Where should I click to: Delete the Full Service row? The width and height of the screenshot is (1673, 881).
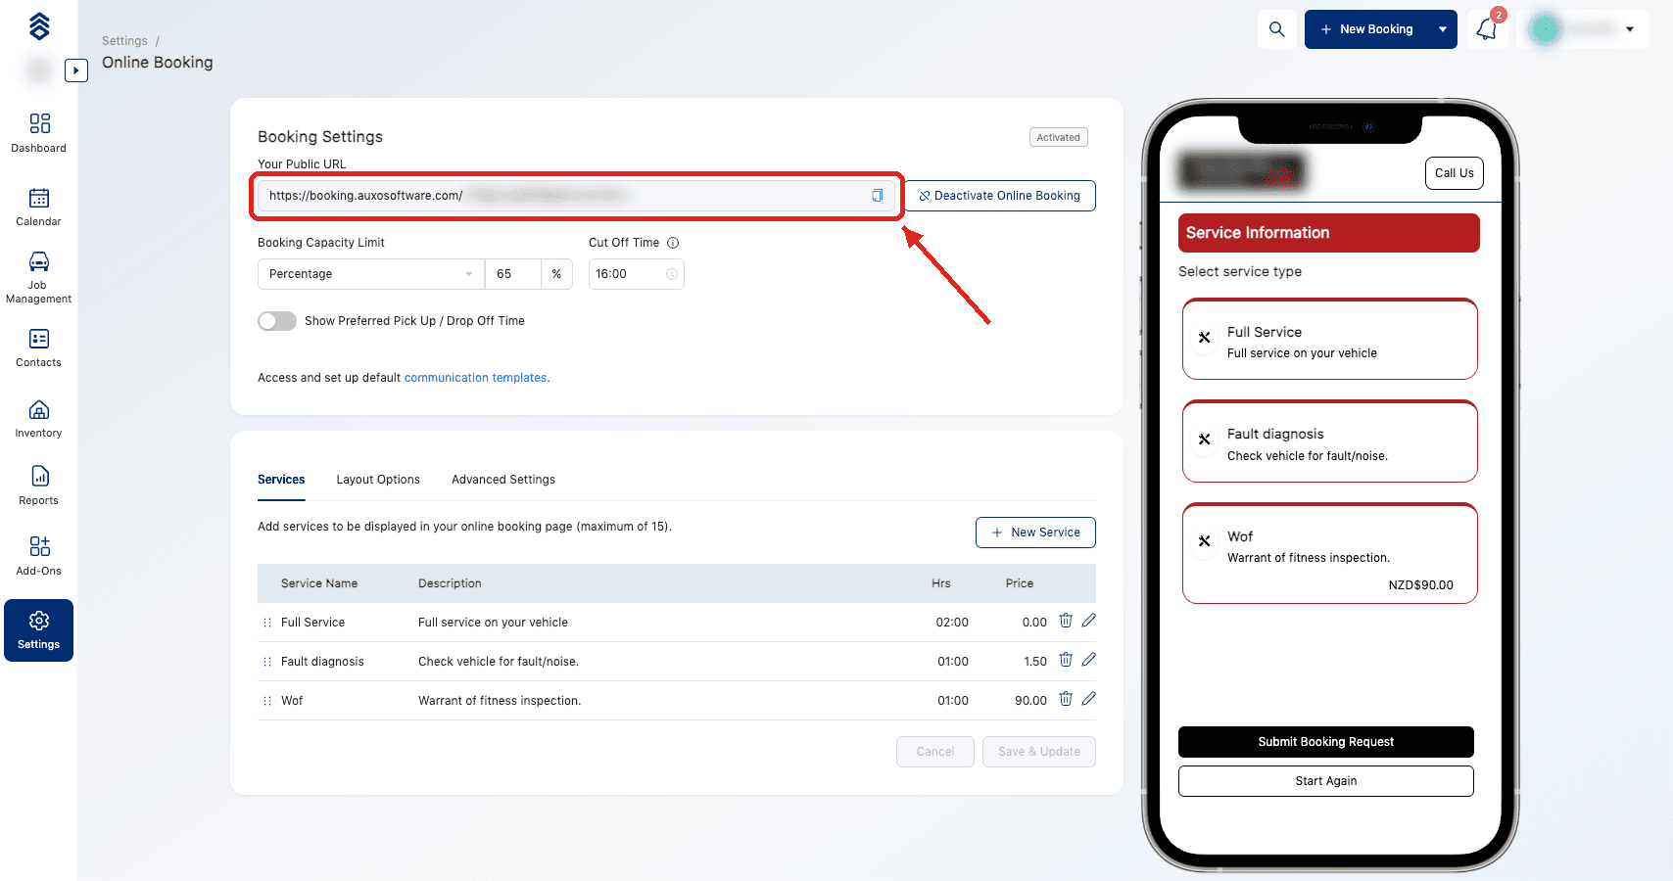[x=1066, y=621]
